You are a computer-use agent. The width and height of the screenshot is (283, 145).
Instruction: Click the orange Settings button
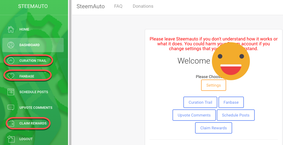tap(214, 85)
